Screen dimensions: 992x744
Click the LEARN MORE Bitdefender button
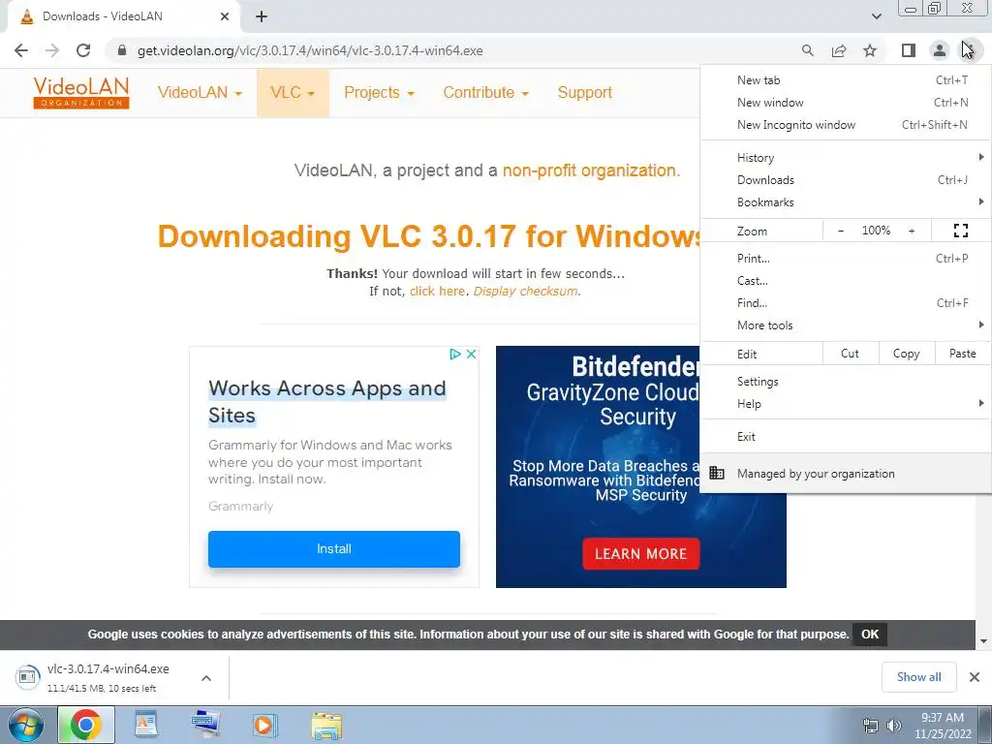641,554
